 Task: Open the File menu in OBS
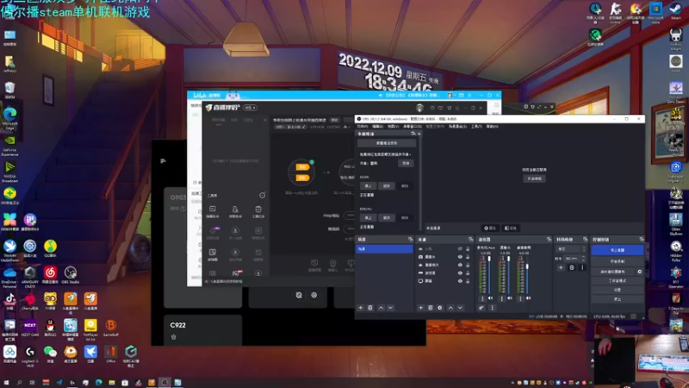(363, 126)
